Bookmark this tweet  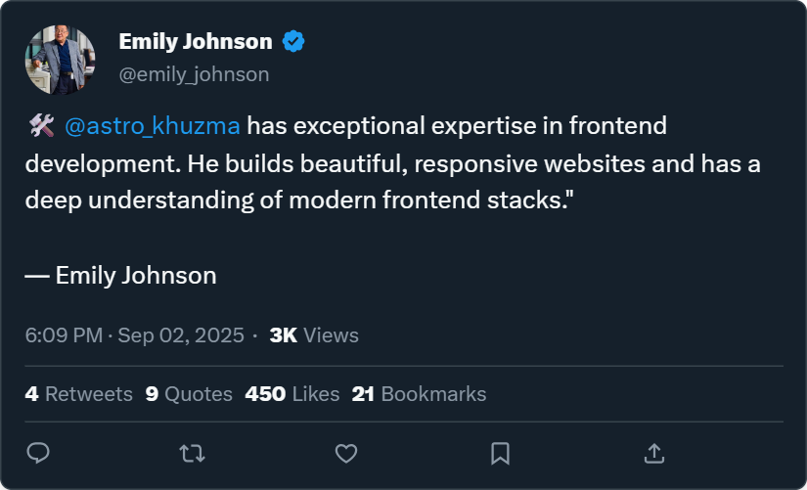pyautogui.click(x=500, y=453)
